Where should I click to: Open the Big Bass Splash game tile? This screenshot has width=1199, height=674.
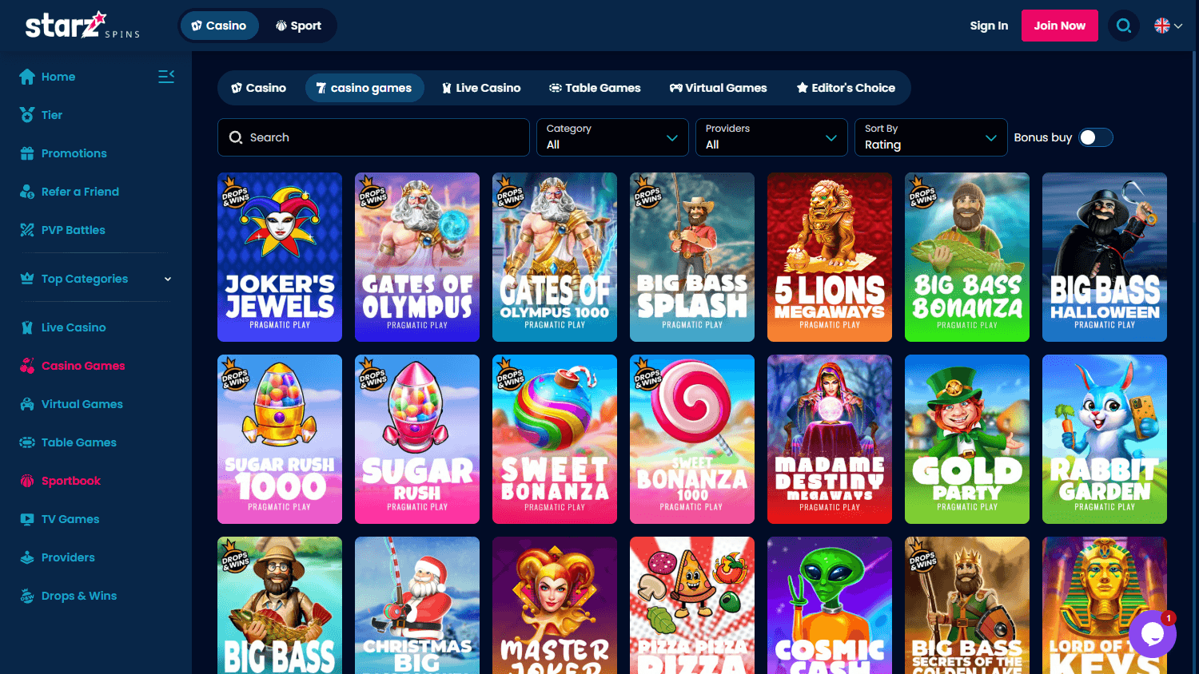coord(692,257)
